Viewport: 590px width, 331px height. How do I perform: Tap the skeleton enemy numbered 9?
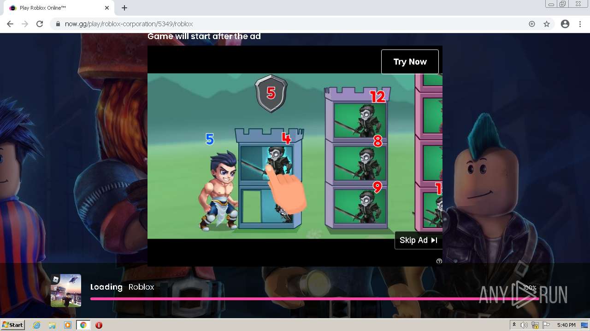(x=366, y=207)
